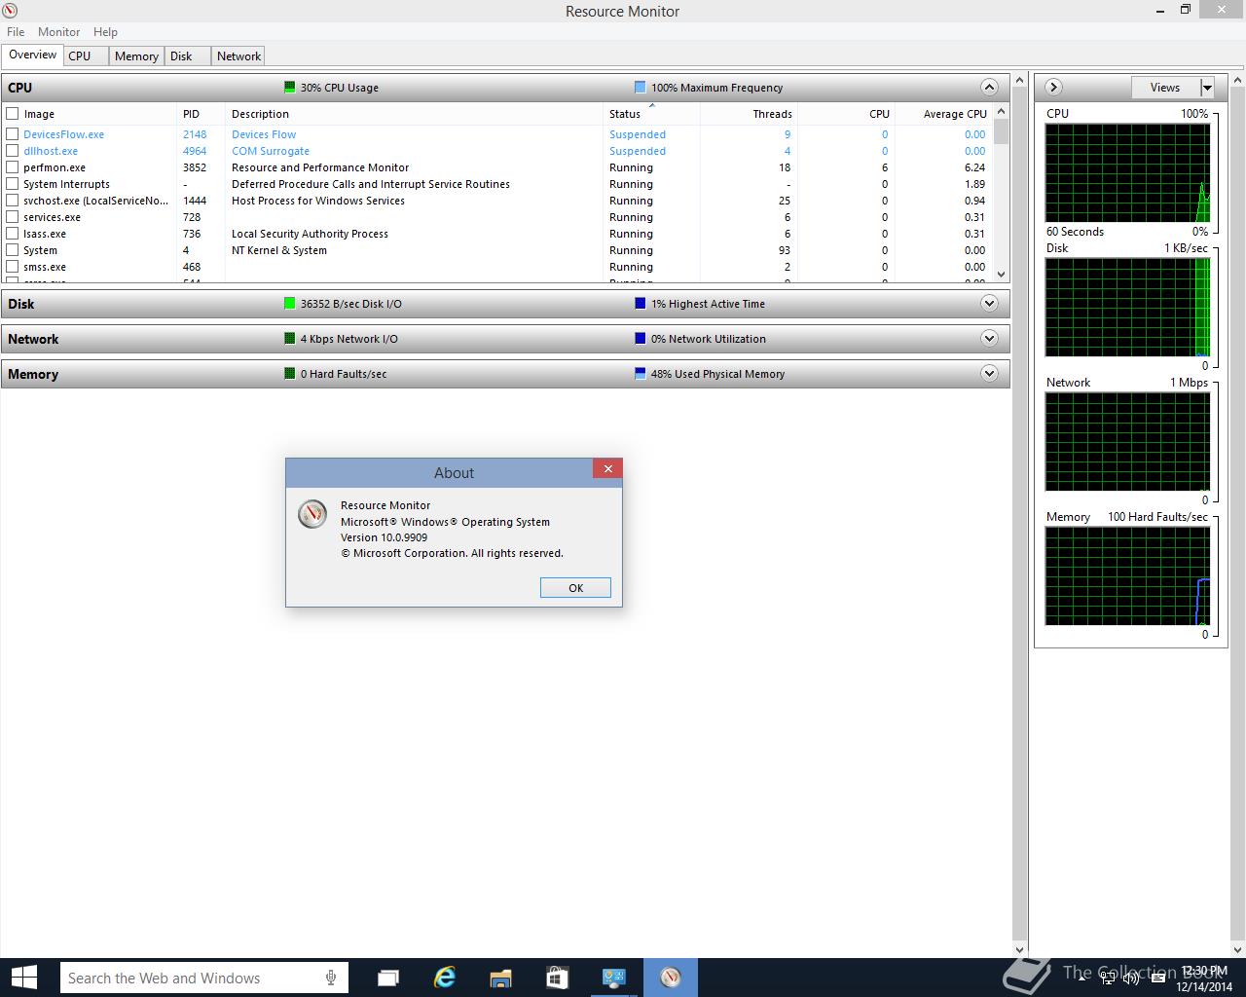The image size is (1246, 997).
Task: Click the network icon in system tray
Action: click(1108, 979)
